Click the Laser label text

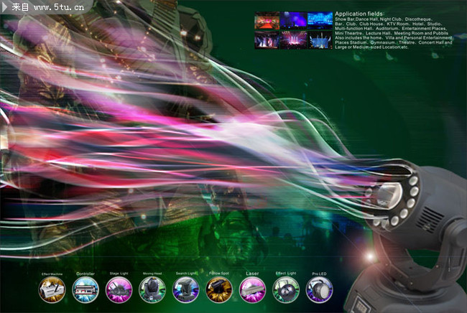[253, 274]
